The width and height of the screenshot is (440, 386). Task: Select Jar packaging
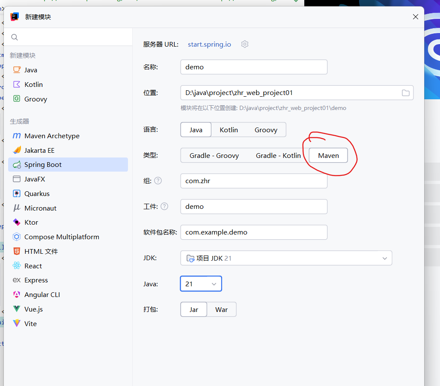[193, 309]
